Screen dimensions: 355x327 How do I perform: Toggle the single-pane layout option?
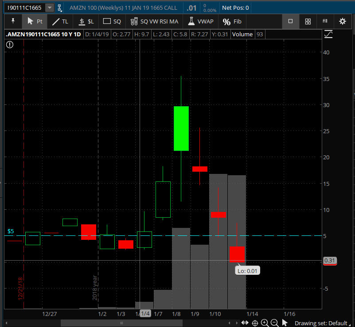tap(291, 21)
